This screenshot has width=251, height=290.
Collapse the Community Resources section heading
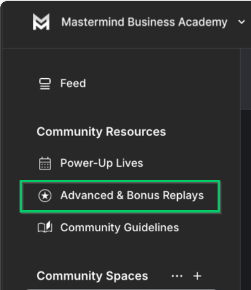click(x=101, y=132)
